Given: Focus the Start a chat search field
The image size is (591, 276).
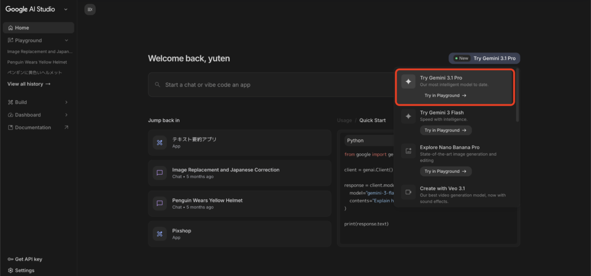Looking at the screenshot, I should (x=271, y=85).
